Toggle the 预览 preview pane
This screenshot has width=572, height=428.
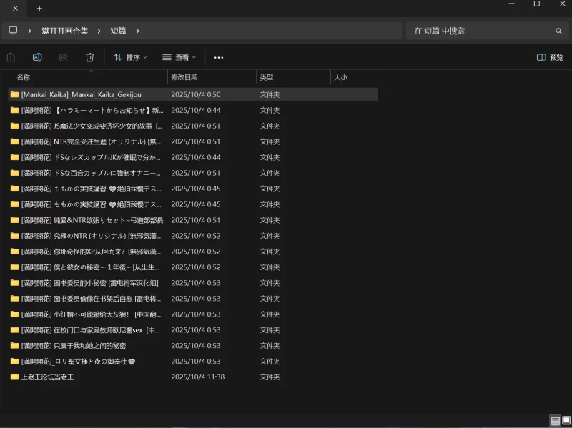(550, 57)
